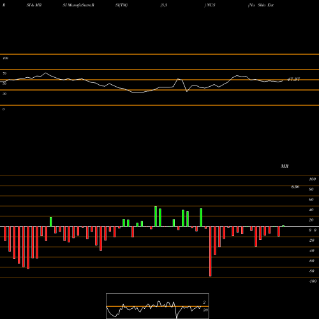Image resolution: width=319 pixels, height=319 pixels.
Task: Click the tallest green bar in MR histogram
Action: pos(156,216)
